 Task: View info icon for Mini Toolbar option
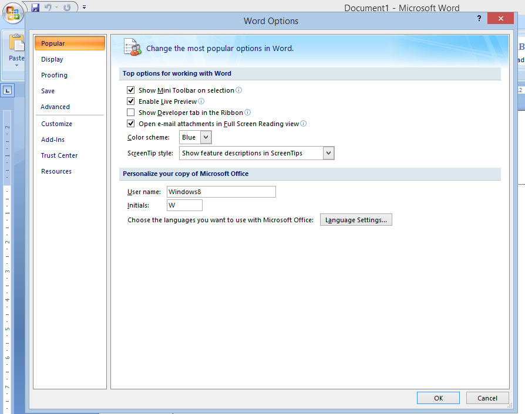239,90
